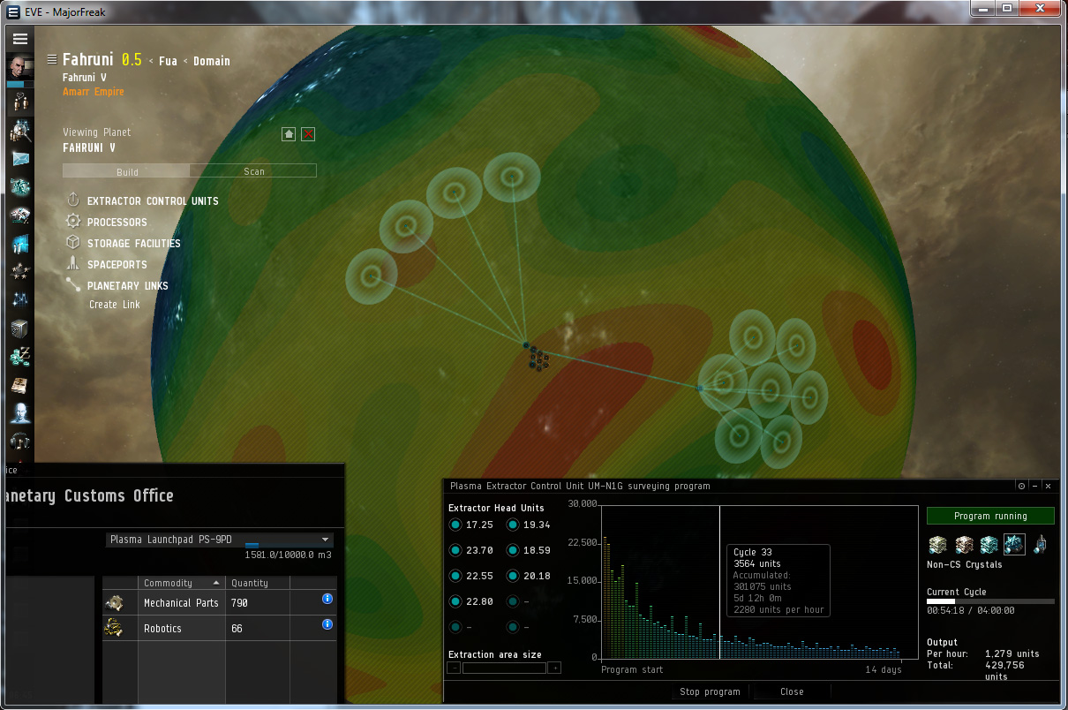Click the list icon left of Fahruni
1068x710 pixels.
pyautogui.click(x=52, y=59)
